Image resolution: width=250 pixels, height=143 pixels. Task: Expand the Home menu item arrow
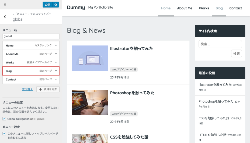pos(56,46)
